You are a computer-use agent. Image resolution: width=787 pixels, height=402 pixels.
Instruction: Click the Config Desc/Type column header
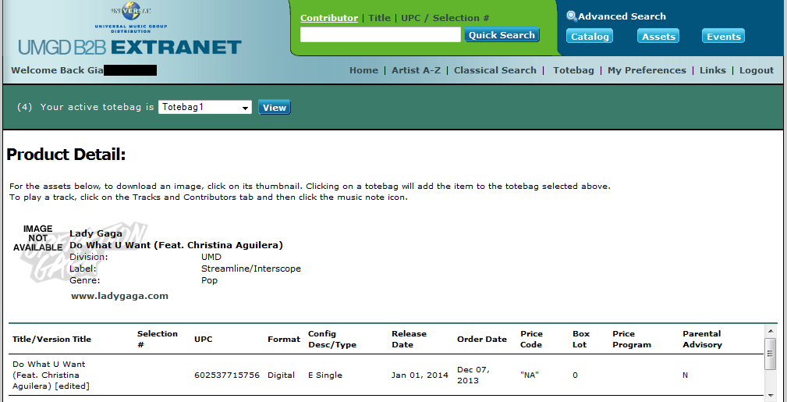[331, 340]
